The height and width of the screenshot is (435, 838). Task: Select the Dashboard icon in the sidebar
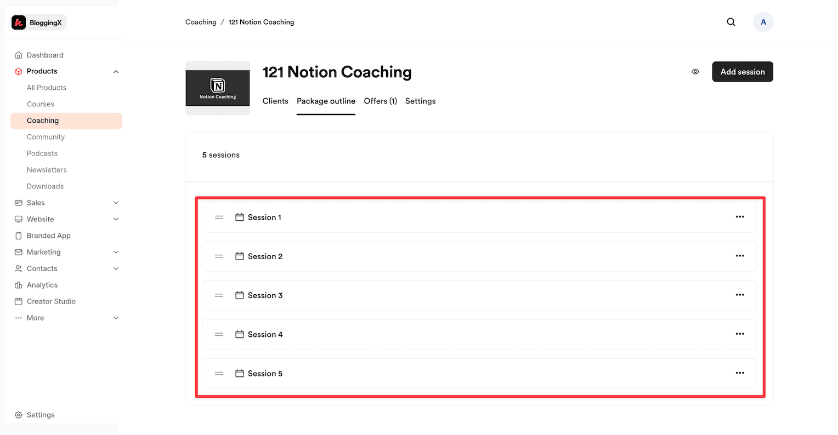pyautogui.click(x=19, y=55)
